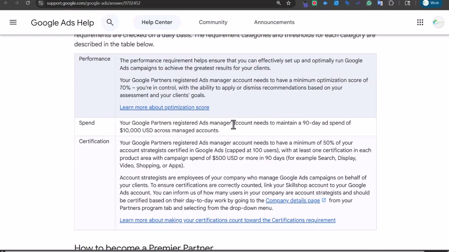Switch to the Help Center tab
The width and height of the screenshot is (449, 252).
coord(157,22)
